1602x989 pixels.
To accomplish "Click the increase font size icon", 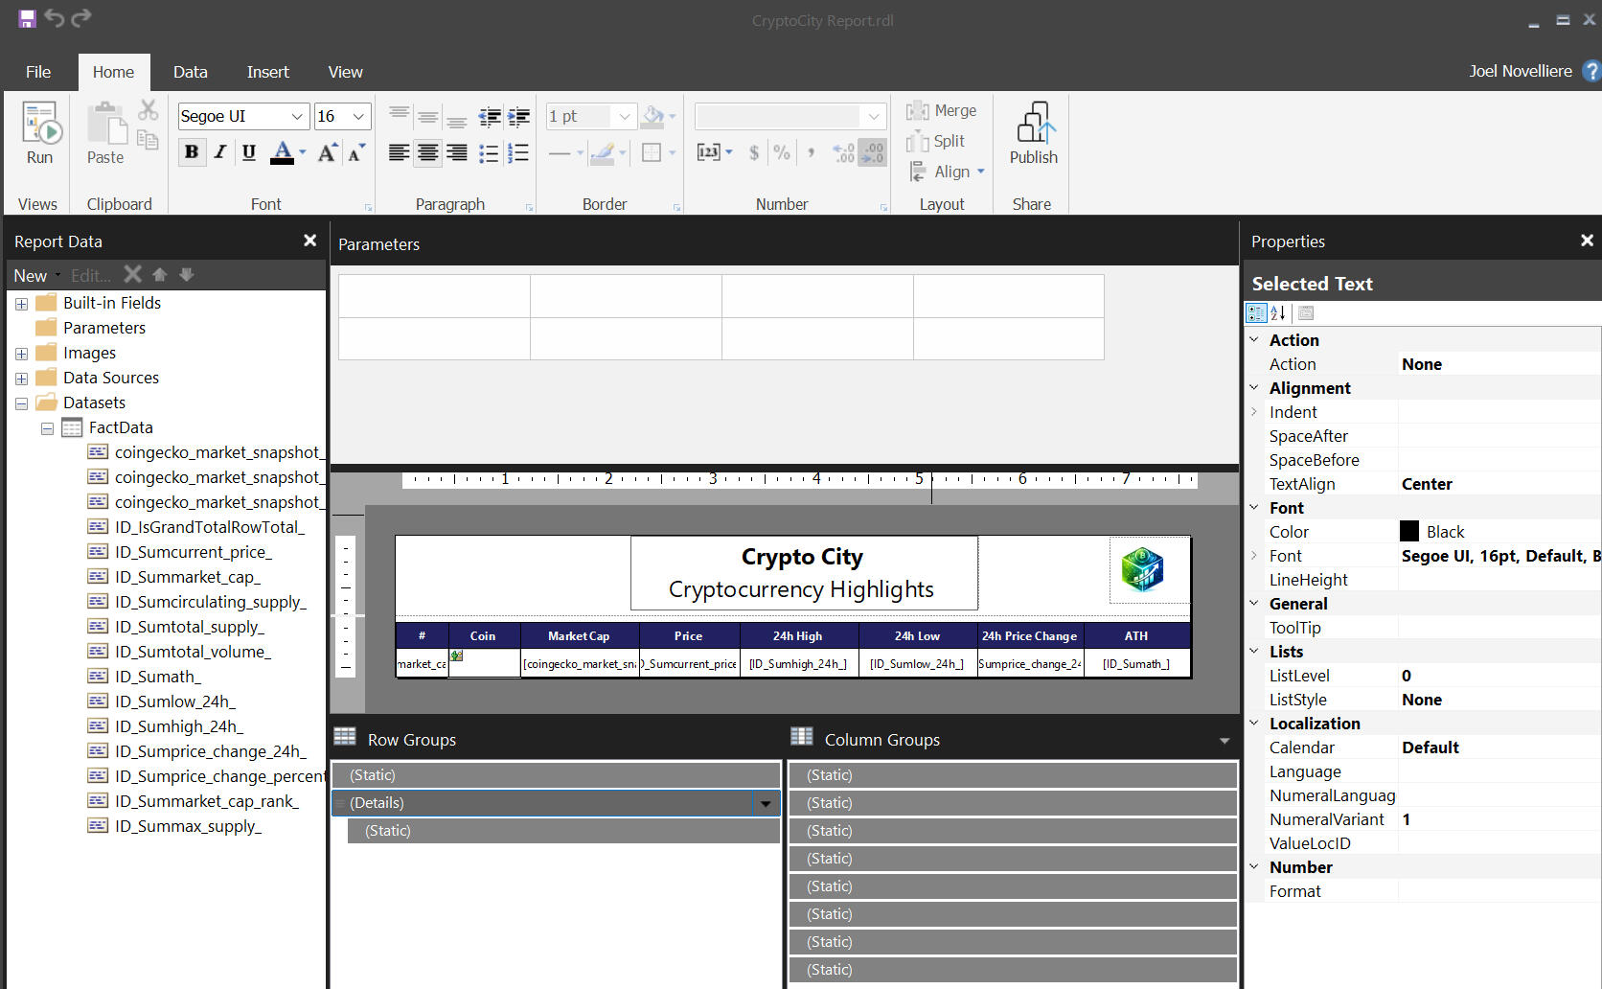I will click(x=327, y=152).
